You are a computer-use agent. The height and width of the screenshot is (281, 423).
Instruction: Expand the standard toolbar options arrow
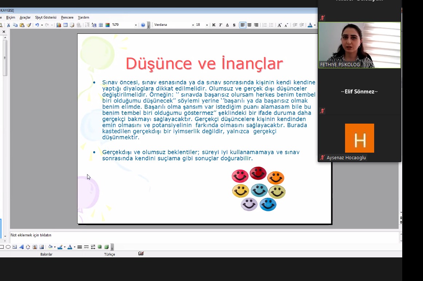149,25
